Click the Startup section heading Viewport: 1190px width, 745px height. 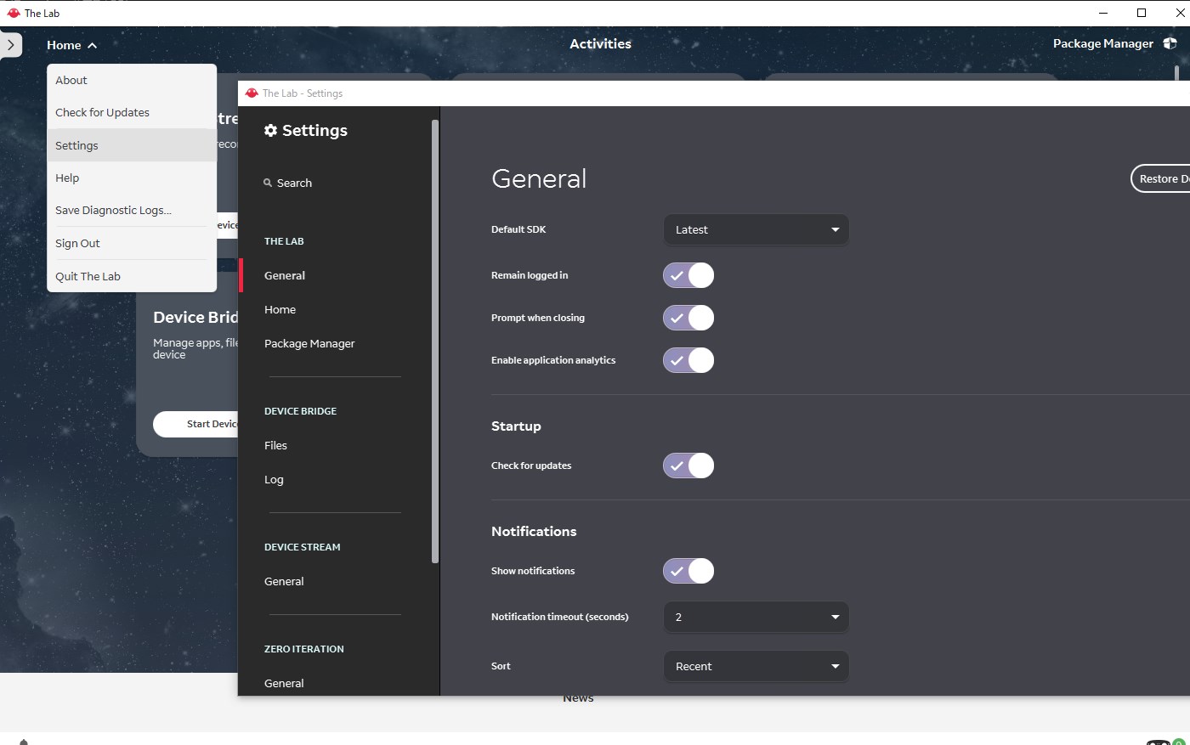[x=516, y=426]
